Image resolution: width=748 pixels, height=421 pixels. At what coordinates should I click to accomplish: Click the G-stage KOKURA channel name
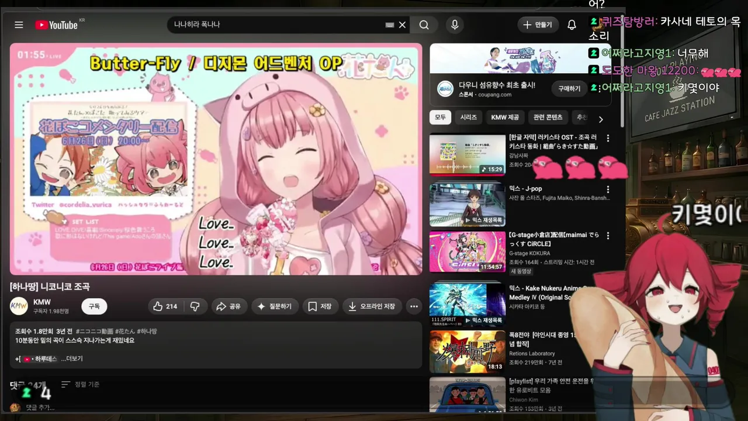pos(529,254)
